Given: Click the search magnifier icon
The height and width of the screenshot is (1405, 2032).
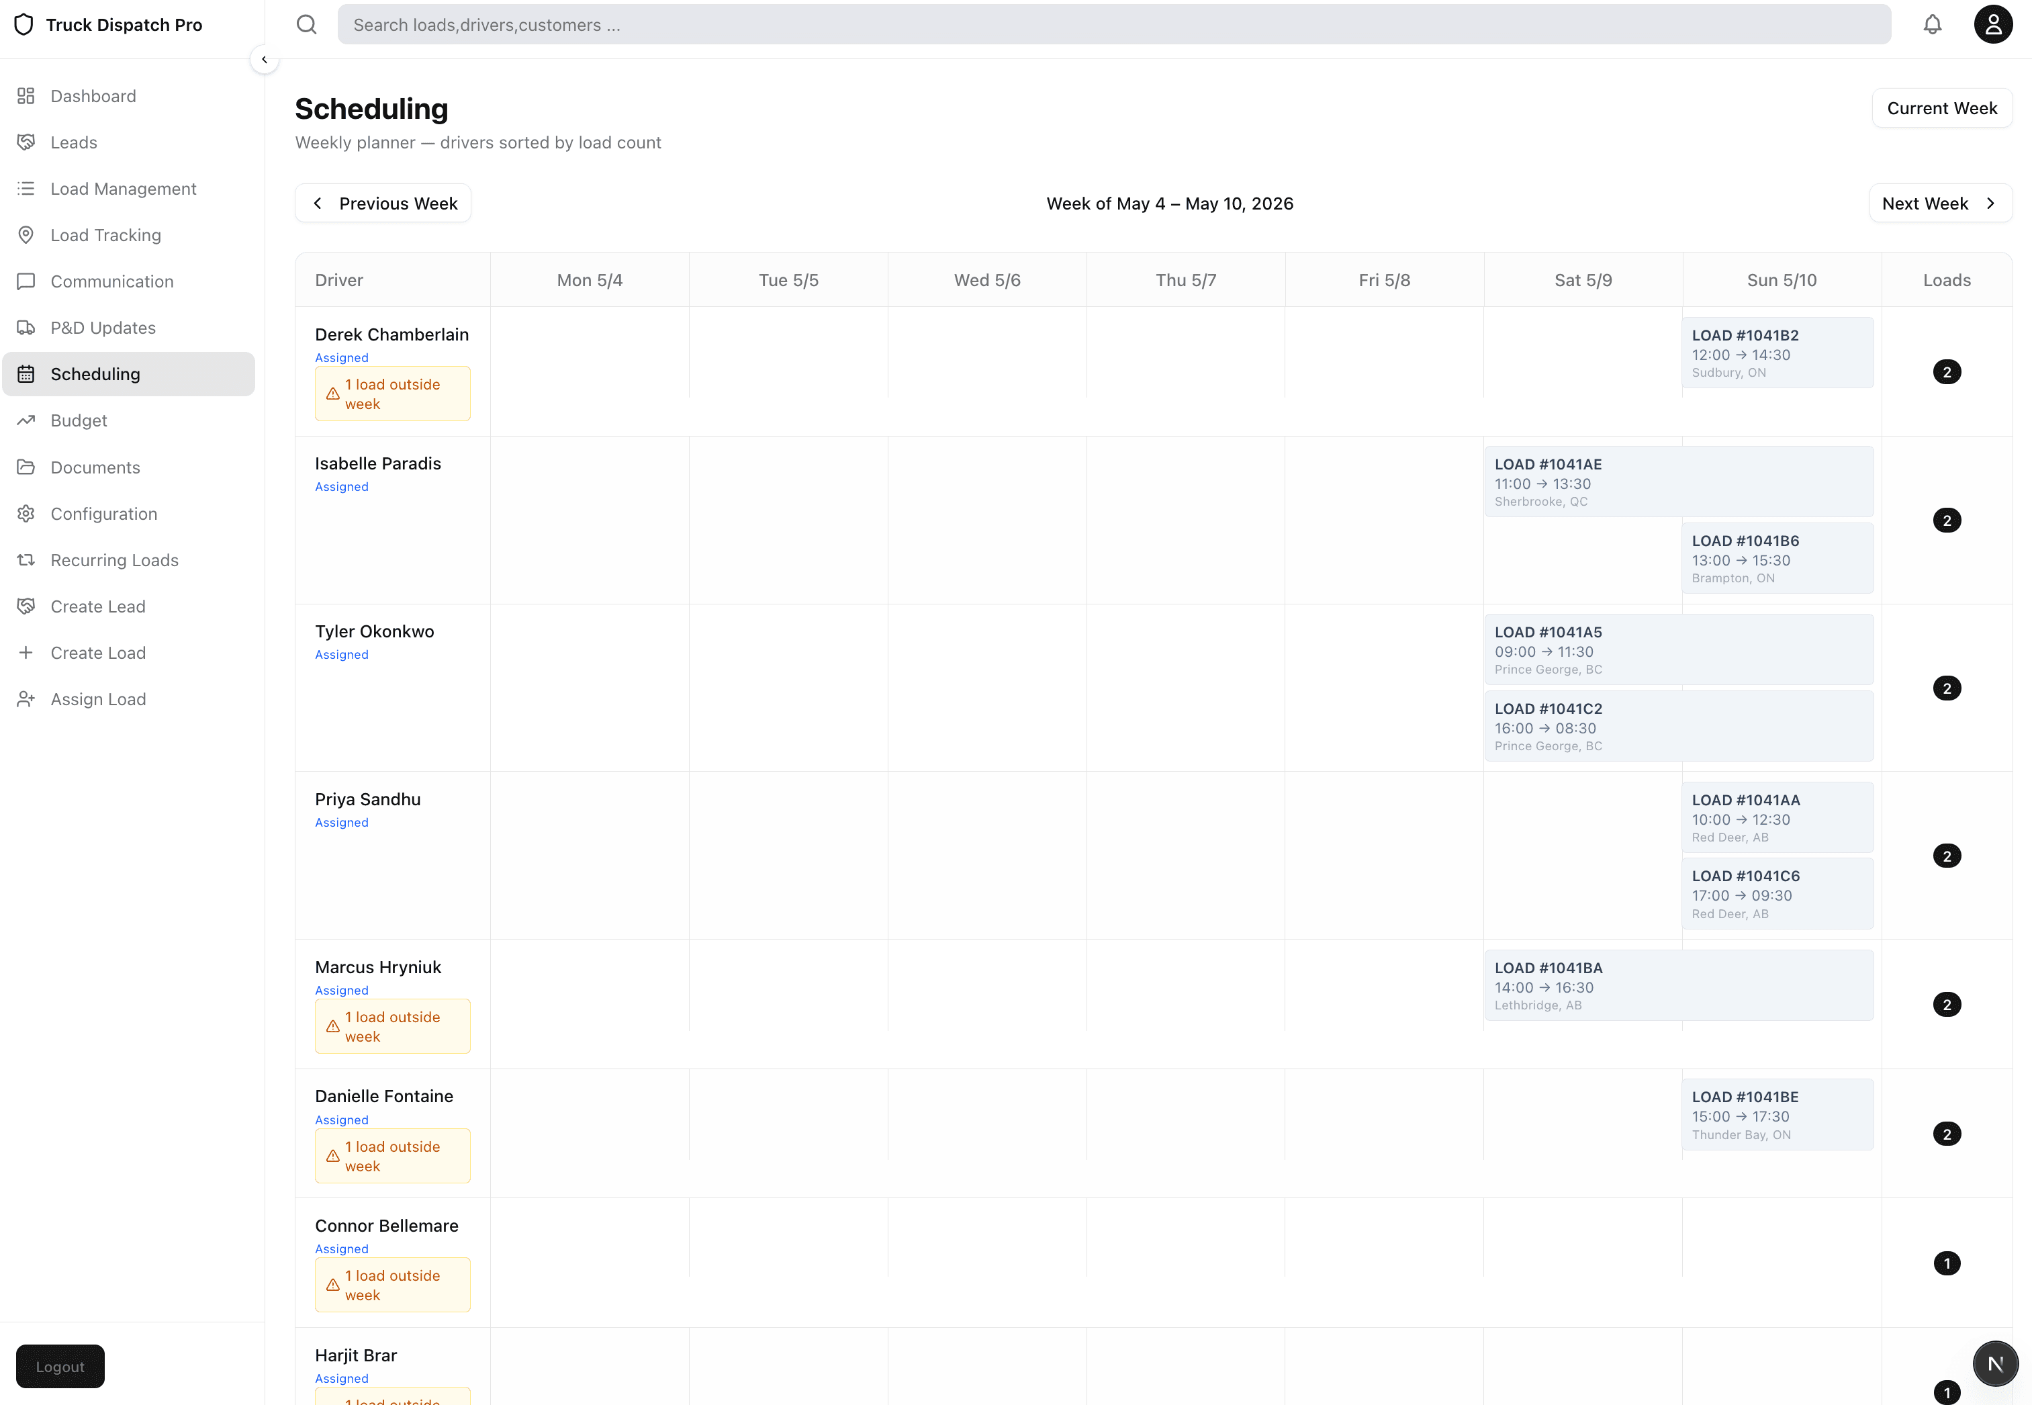Looking at the screenshot, I should pos(306,25).
